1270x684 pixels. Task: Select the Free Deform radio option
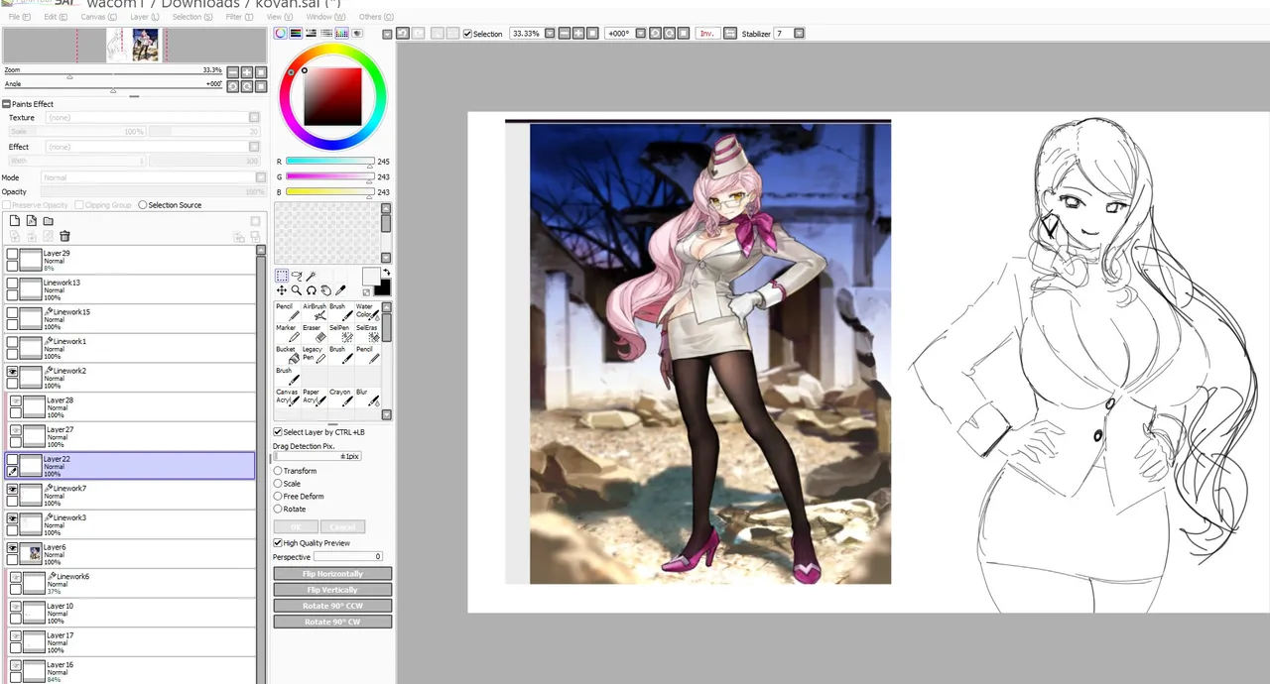tap(278, 496)
